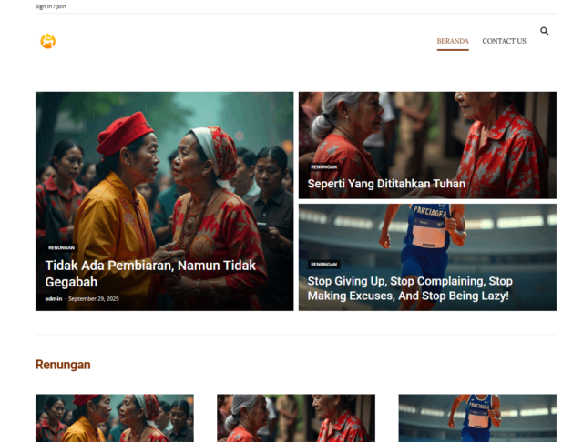Click the September 29, 2025 post date
The image size is (583, 442).
[x=94, y=299]
